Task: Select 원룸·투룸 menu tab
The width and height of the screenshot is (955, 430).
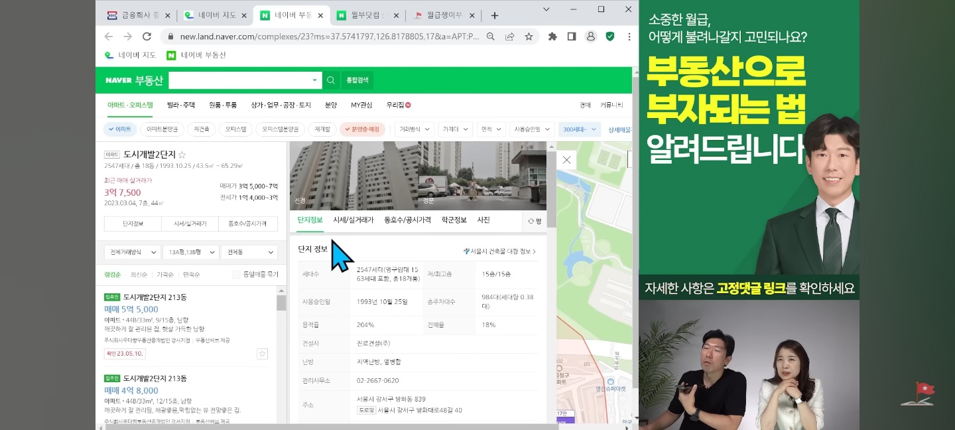Action: tap(223, 105)
